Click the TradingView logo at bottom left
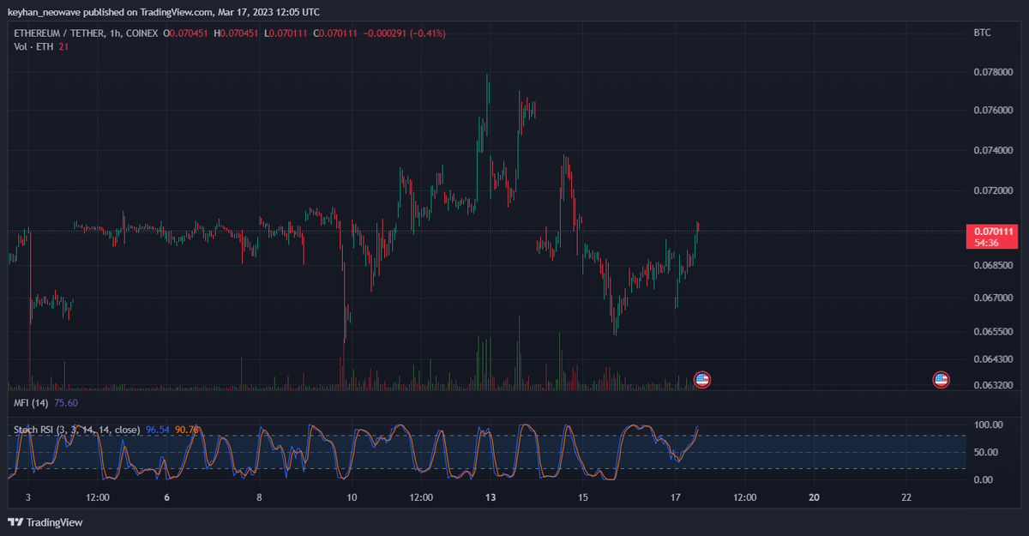The width and height of the screenshot is (1029, 536). pos(45,522)
